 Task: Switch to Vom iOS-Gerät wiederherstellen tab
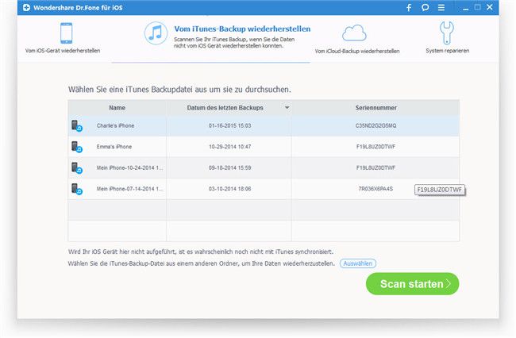[x=63, y=38]
